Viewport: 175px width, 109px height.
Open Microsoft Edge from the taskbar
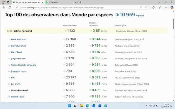coord(87,106)
